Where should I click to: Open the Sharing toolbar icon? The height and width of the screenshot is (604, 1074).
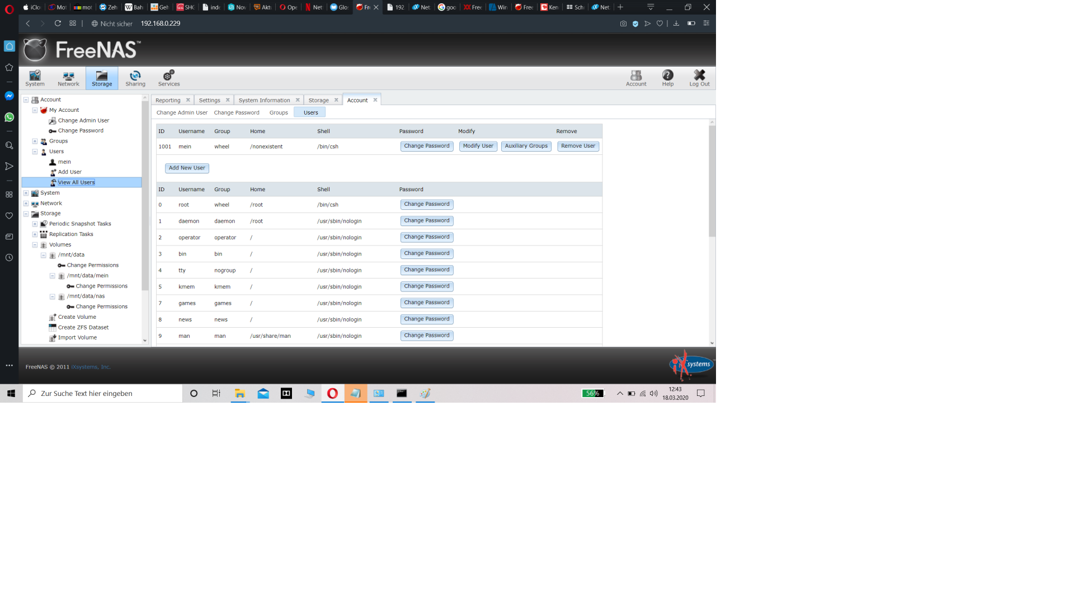[135, 78]
